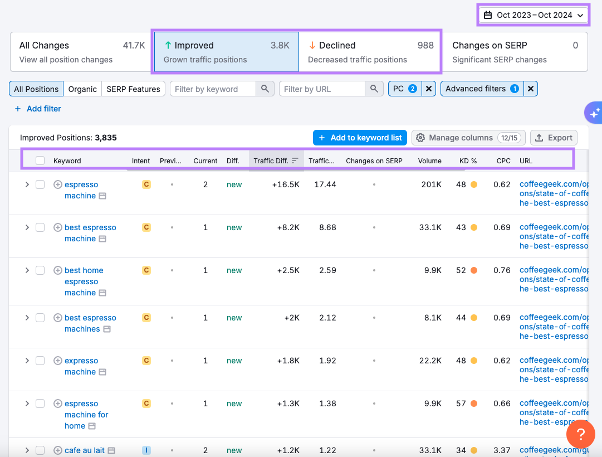Switch to the Organic tab
The height and width of the screenshot is (457, 602).
pos(82,88)
